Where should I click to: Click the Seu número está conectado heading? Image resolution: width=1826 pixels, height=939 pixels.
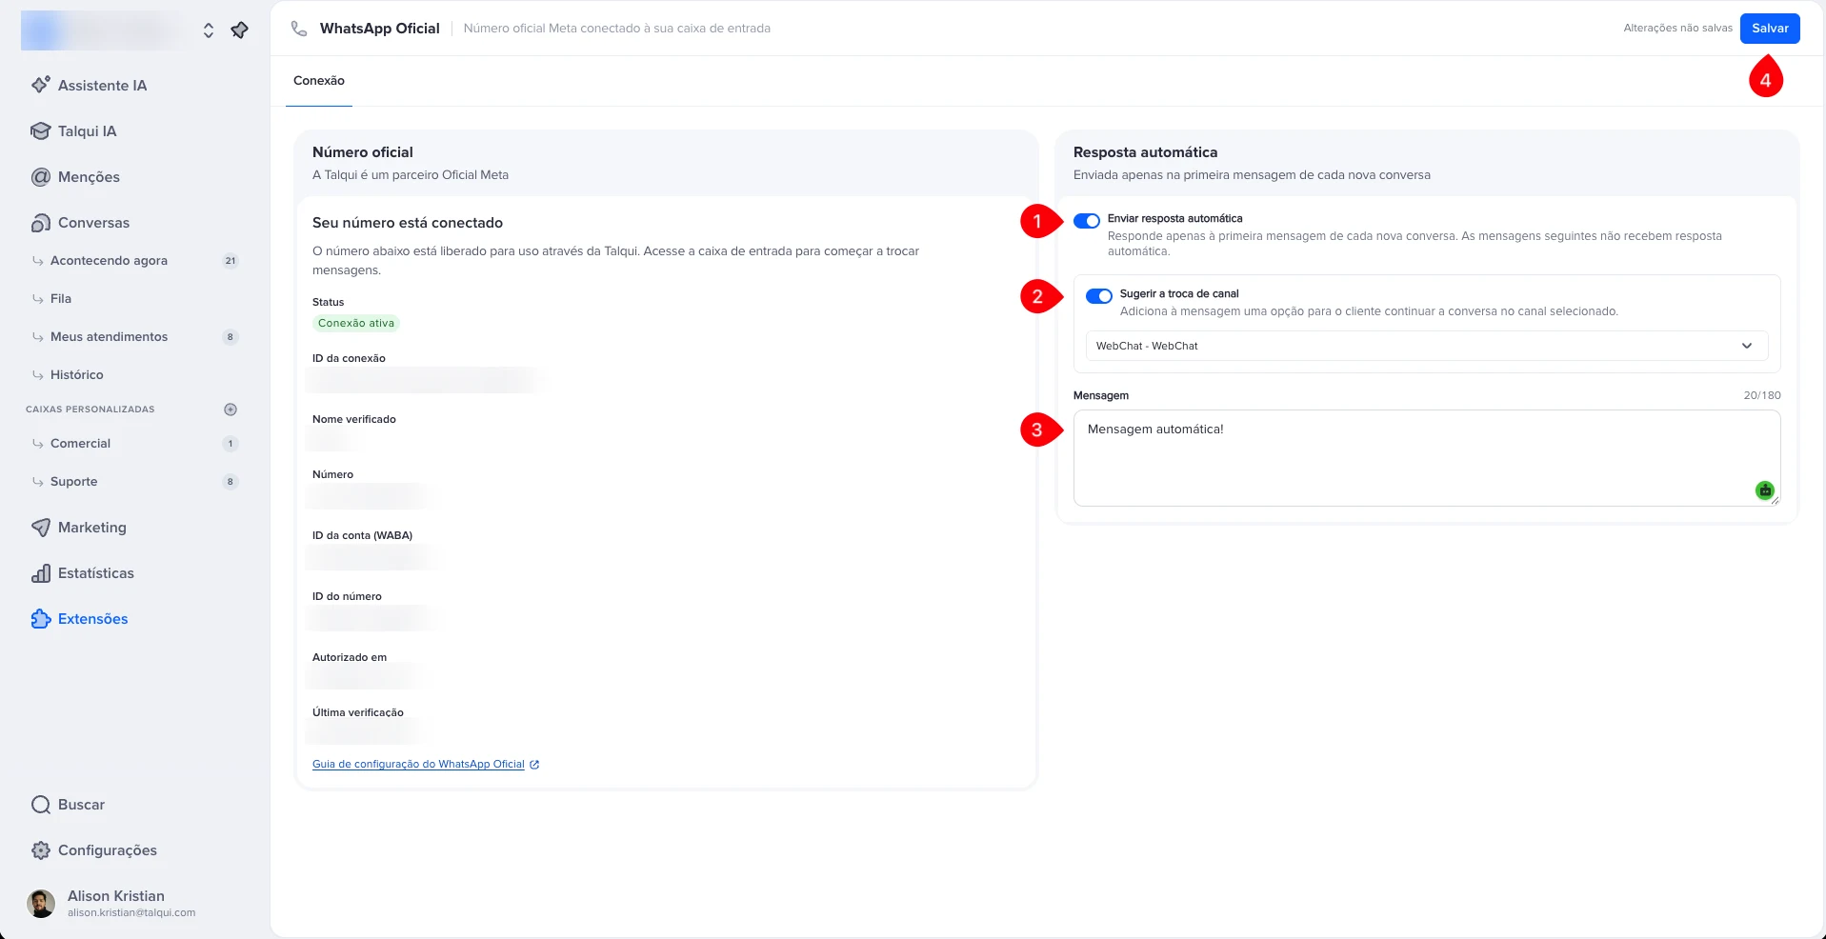408,223
